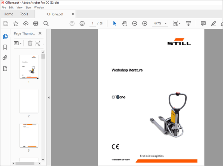
Task: Open the find text magnifier icon
Action: pos(46,24)
